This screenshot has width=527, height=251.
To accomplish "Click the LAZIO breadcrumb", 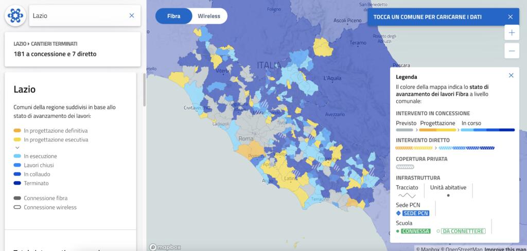I will click(x=20, y=44).
